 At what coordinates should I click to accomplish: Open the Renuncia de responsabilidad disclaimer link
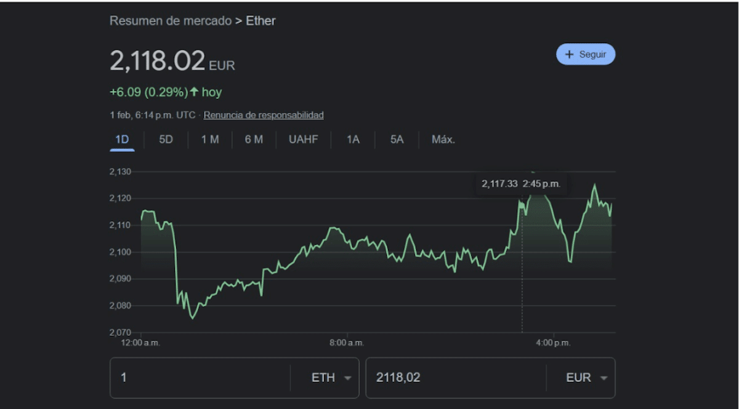click(265, 115)
